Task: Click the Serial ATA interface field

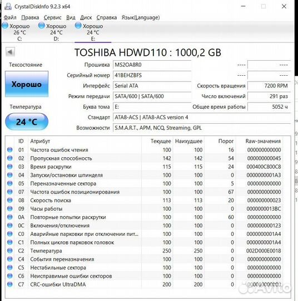Action: coord(152,86)
